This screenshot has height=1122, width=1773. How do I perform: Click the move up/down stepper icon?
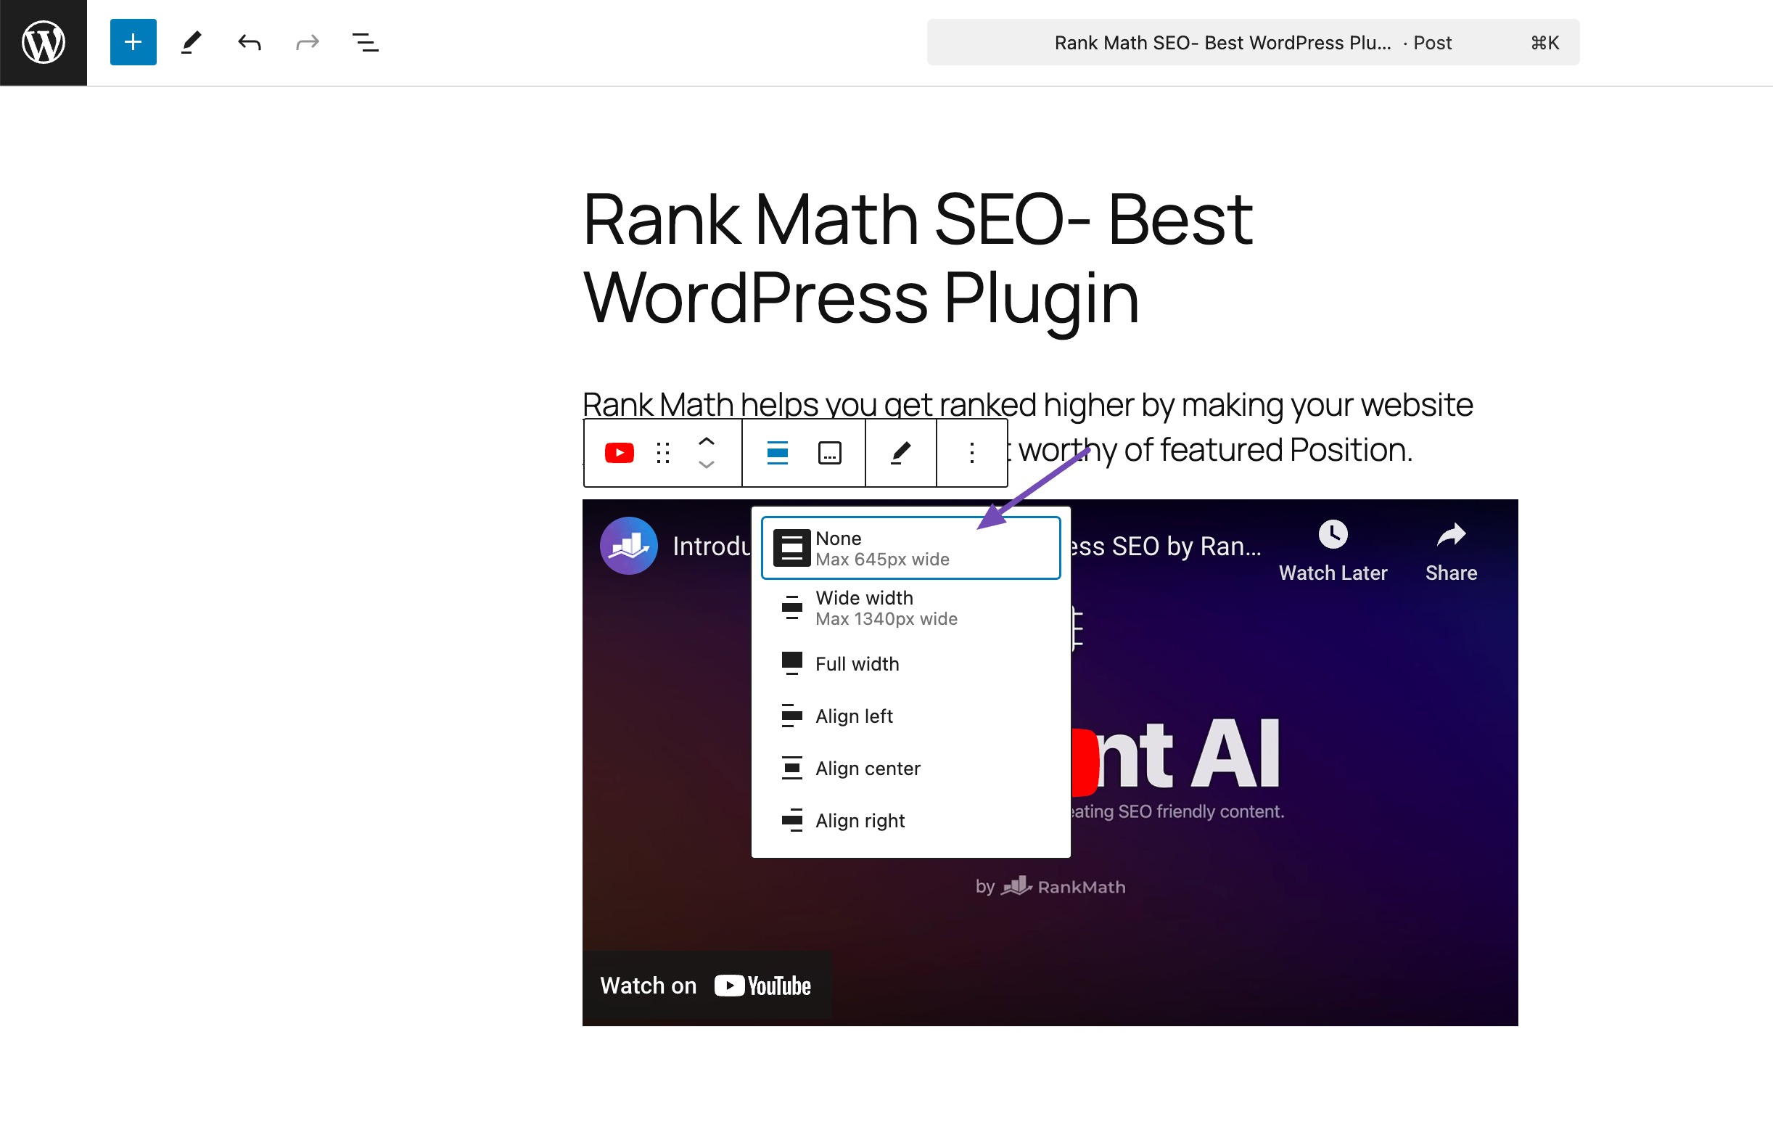(707, 452)
